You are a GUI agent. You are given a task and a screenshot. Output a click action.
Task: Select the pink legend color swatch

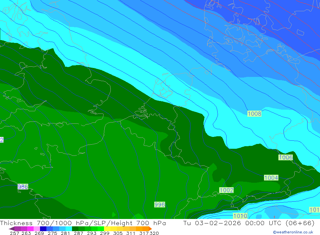36,229
